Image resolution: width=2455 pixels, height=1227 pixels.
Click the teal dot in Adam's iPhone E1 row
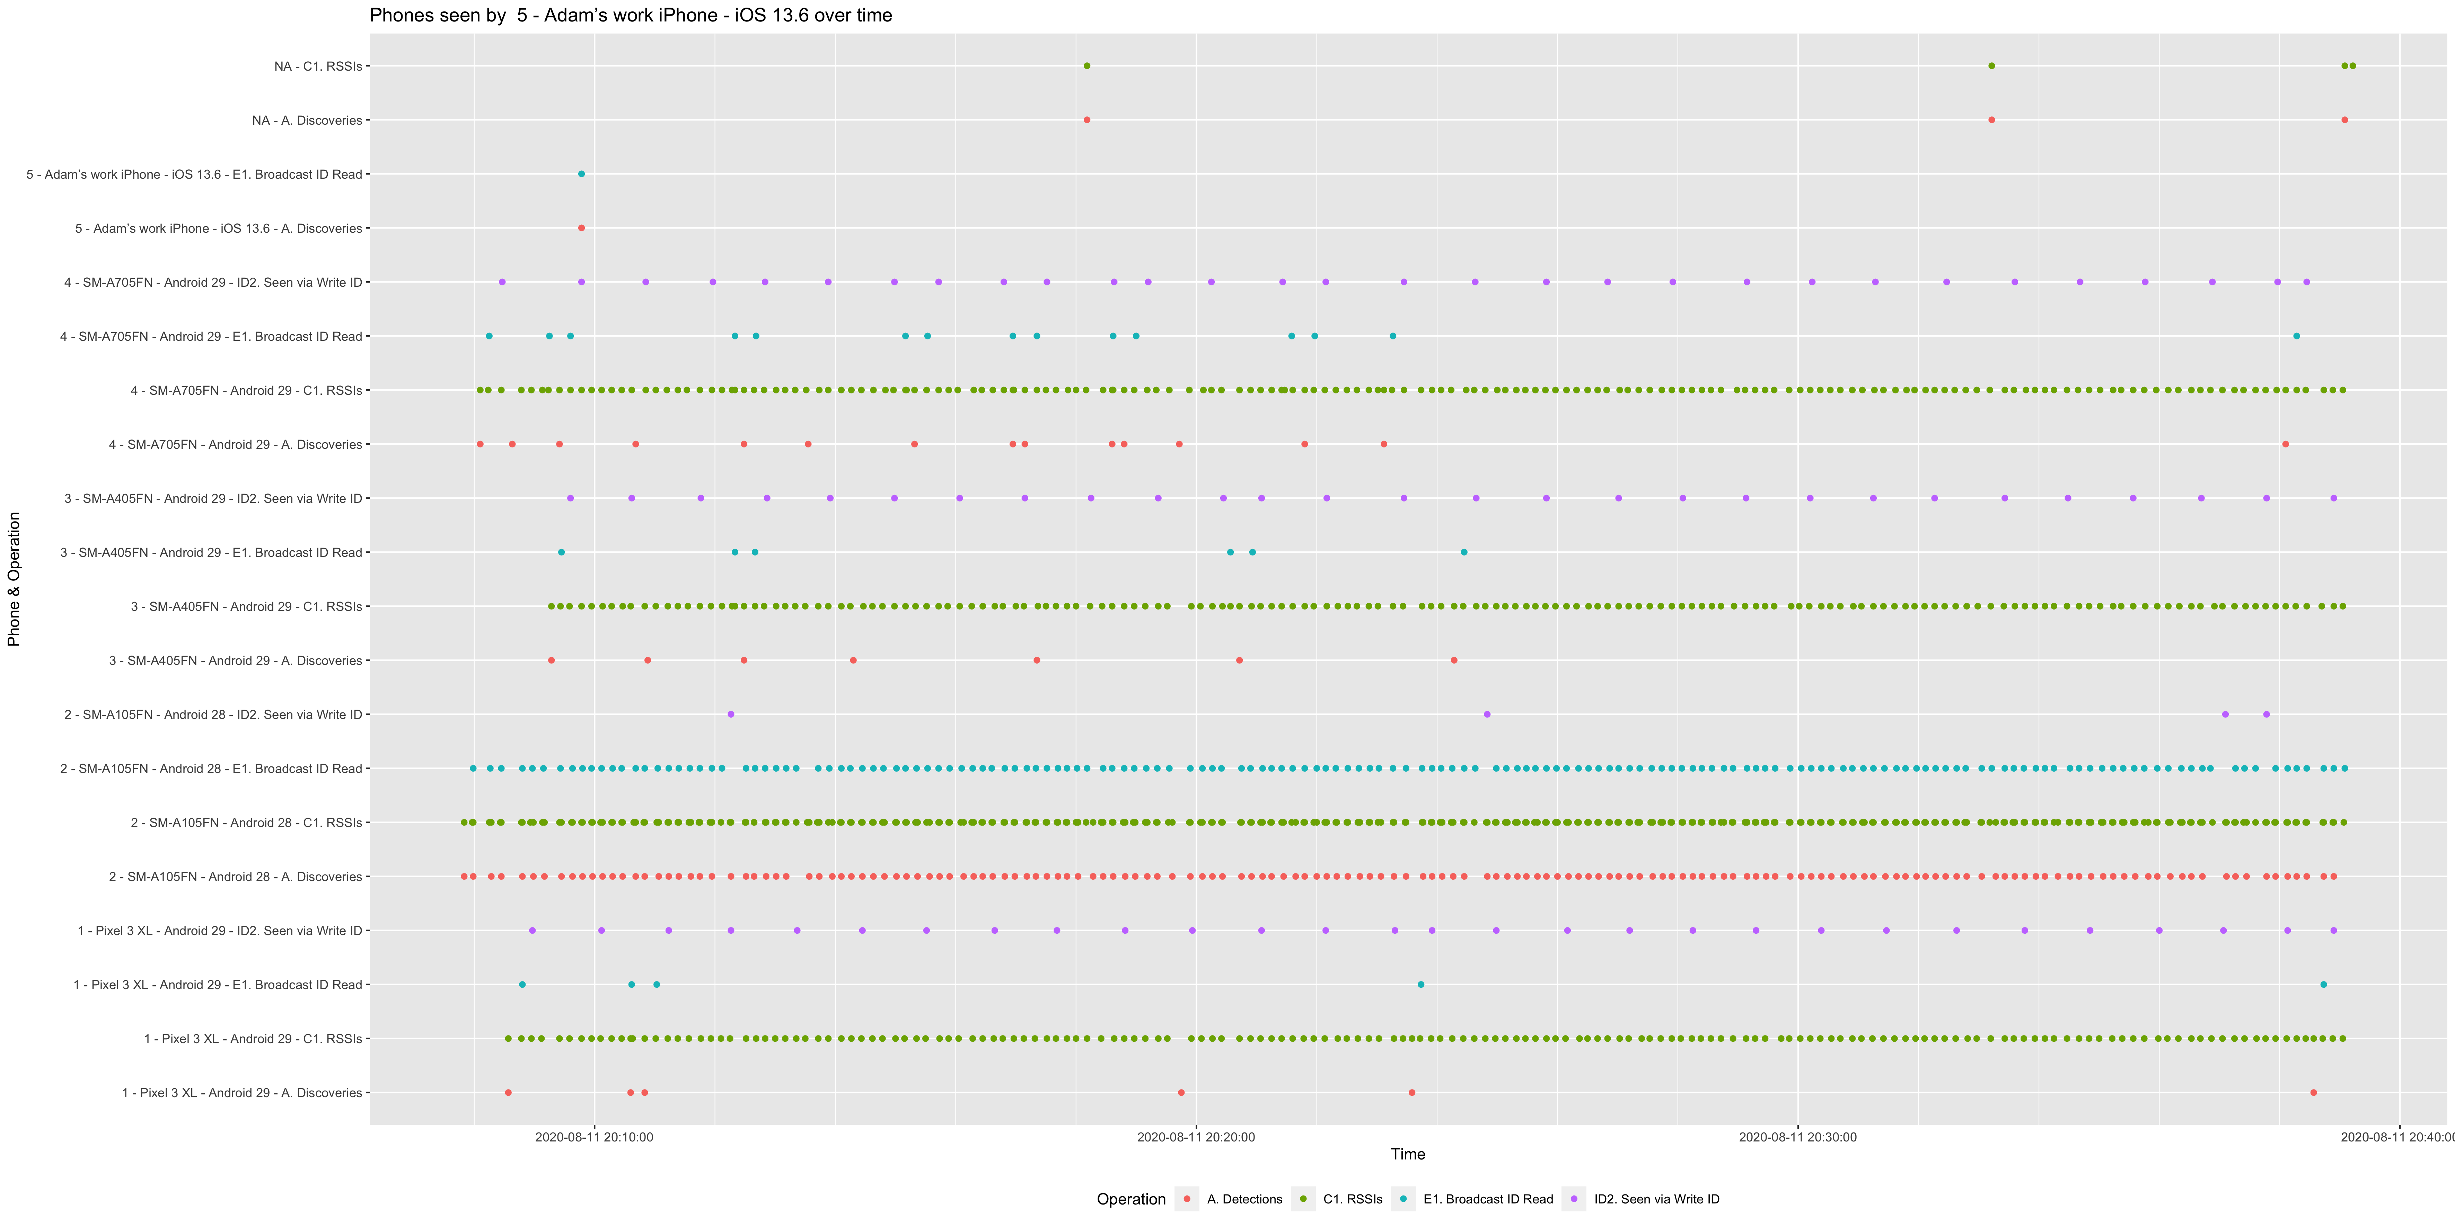click(581, 174)
